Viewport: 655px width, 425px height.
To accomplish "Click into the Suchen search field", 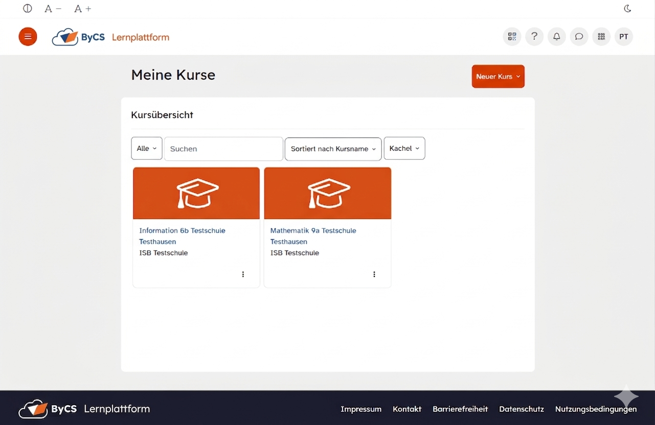I will (x=223, y=149).
